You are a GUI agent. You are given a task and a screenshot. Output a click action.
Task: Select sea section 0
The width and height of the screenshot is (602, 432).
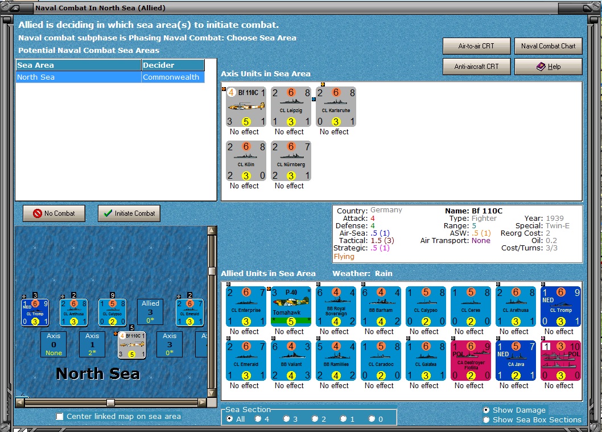click(372, 419)
